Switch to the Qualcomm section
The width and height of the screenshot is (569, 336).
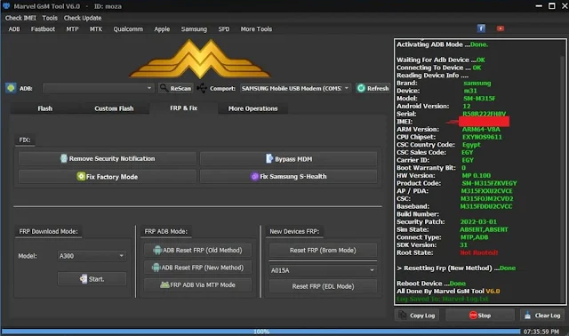(128, 29)
